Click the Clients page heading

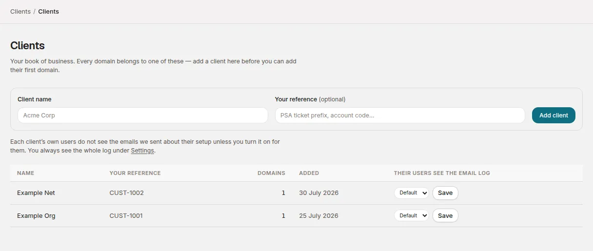point(27,45)
